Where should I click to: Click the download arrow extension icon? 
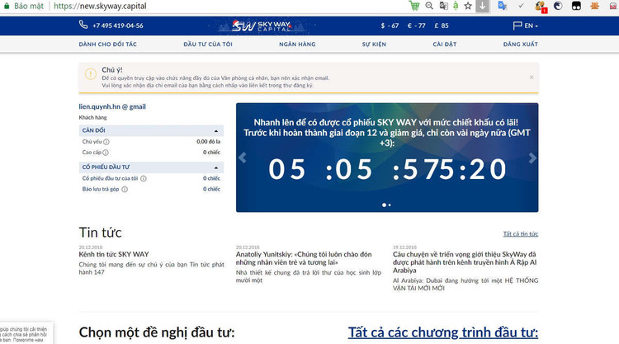tap(483, 6)
